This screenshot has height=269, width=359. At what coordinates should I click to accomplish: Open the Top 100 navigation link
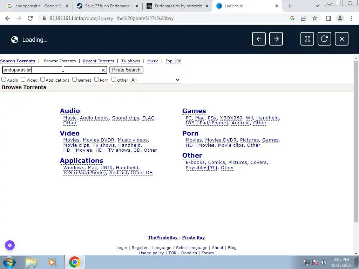(x=173, y=61)
